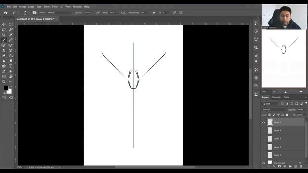Select the Rectangle shape tool
Image resolution: width=308 pixels, height=173 pixels.
[x=4, y=76]
